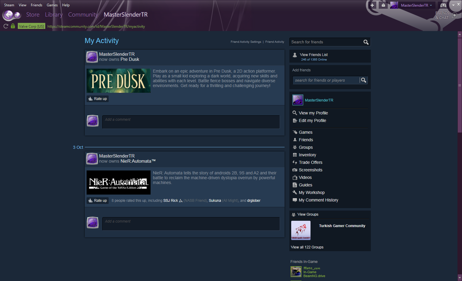Open the MasterSlenderTR navigation tab
The width and height of the screenshot is (462, 281).
[x=126, y=14]
